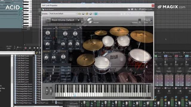Click the Record button in ACID transport
The height and width of the screenshot is (107, 191).
click(26, 48)
